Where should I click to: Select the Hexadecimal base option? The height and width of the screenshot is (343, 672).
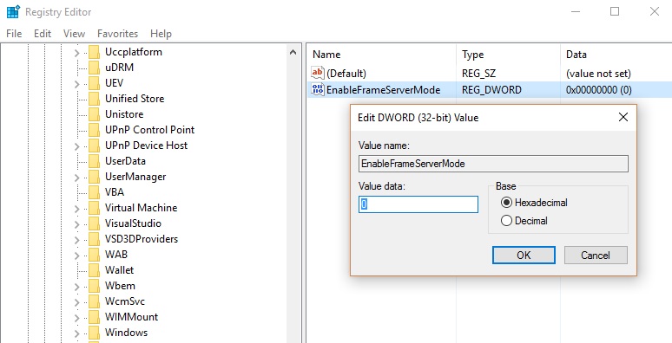click(x=534, y=203)
